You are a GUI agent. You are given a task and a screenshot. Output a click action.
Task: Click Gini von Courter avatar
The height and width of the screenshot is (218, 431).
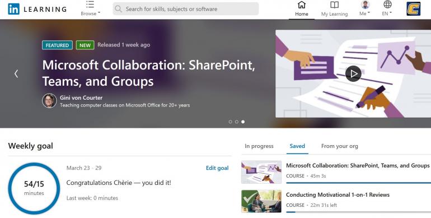click(49, 100)
